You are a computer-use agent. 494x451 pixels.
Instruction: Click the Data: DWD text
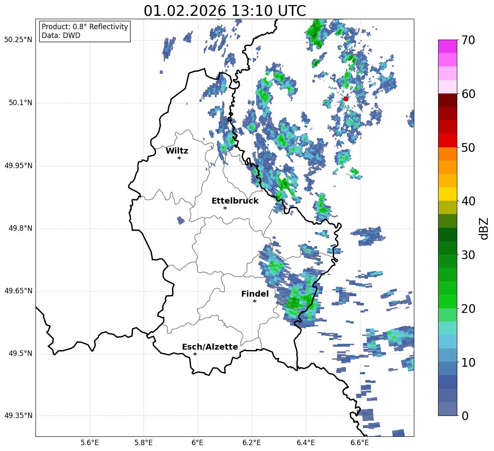(x=61, y=35)
